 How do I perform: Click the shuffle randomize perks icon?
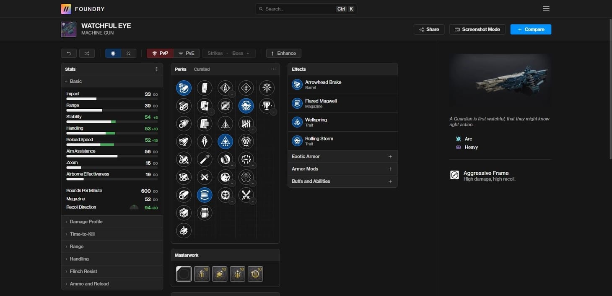coord(87,54)
